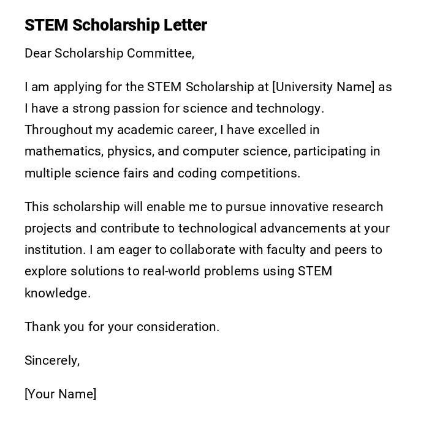
Task: Click the [University Name] placeholder
Action: click(323, 87)
